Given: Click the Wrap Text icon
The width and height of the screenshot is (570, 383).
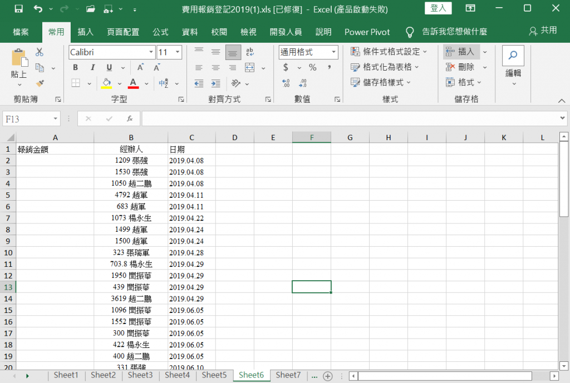Looking at the screenshot, I should click(250, 52).
